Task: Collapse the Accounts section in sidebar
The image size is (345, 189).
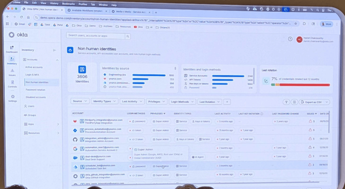Action: 57,60
